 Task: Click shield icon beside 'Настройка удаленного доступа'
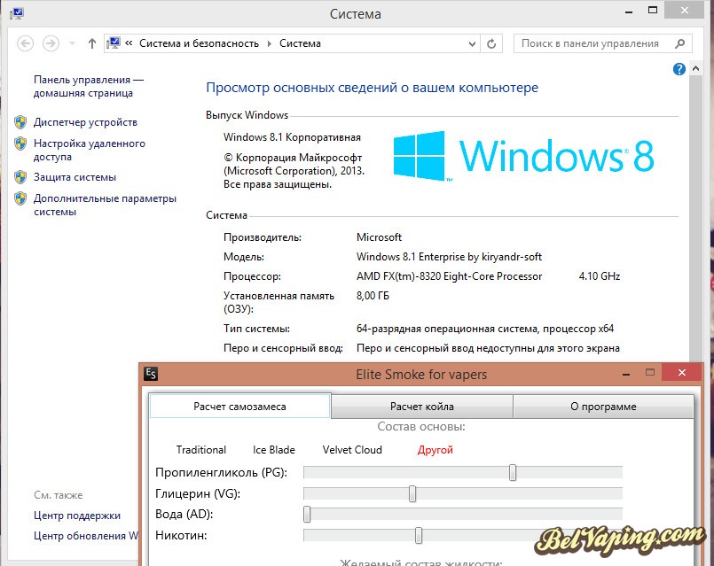[x=20, y=143]
